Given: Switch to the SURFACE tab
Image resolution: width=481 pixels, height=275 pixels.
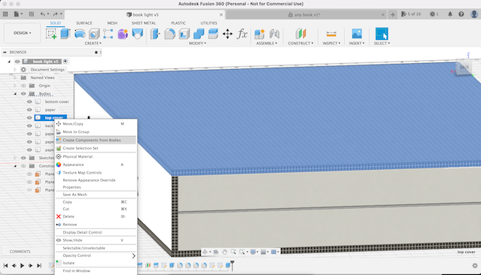Looking at the screenshot, I should click(x=84, y=23).
